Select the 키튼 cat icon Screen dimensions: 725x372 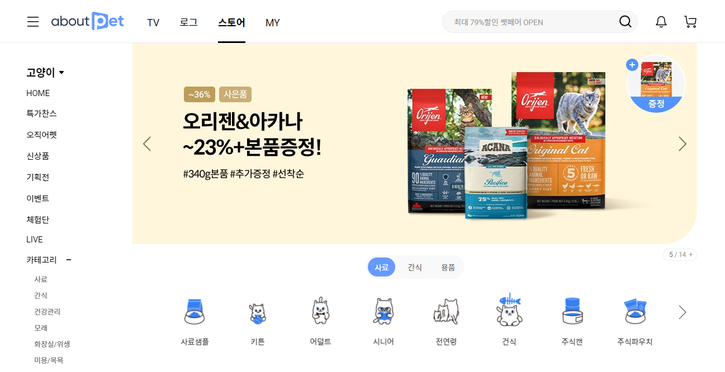pos(258,313)
